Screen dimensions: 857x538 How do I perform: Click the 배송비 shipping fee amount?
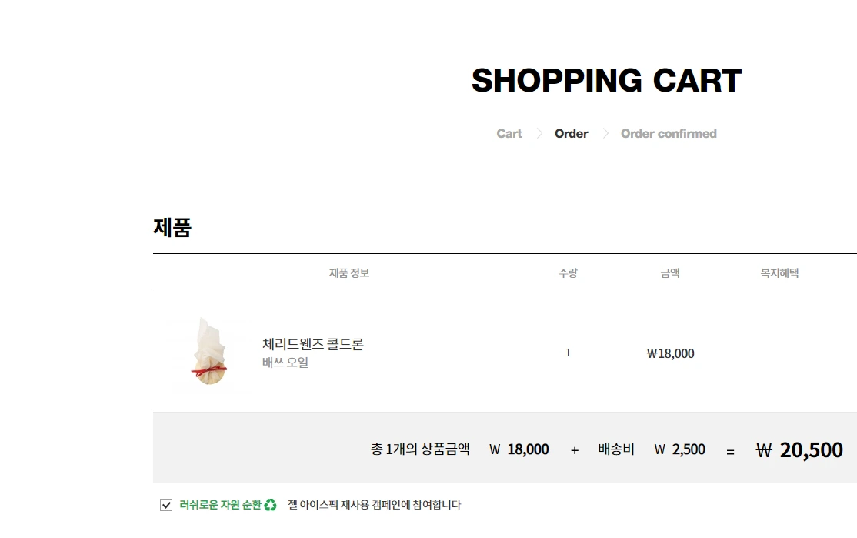tap(680, 449)
